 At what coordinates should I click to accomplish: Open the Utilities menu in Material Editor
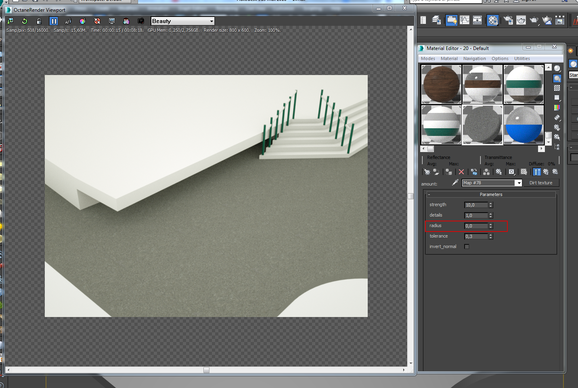(x=521, y=58)
